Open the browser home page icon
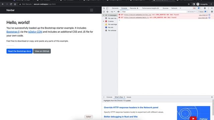 (x=15, y=4)
